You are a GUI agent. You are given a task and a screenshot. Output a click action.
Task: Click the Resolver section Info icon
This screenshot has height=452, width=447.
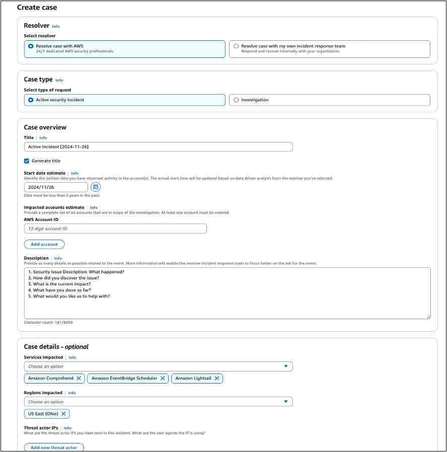[x=55, y=26]
